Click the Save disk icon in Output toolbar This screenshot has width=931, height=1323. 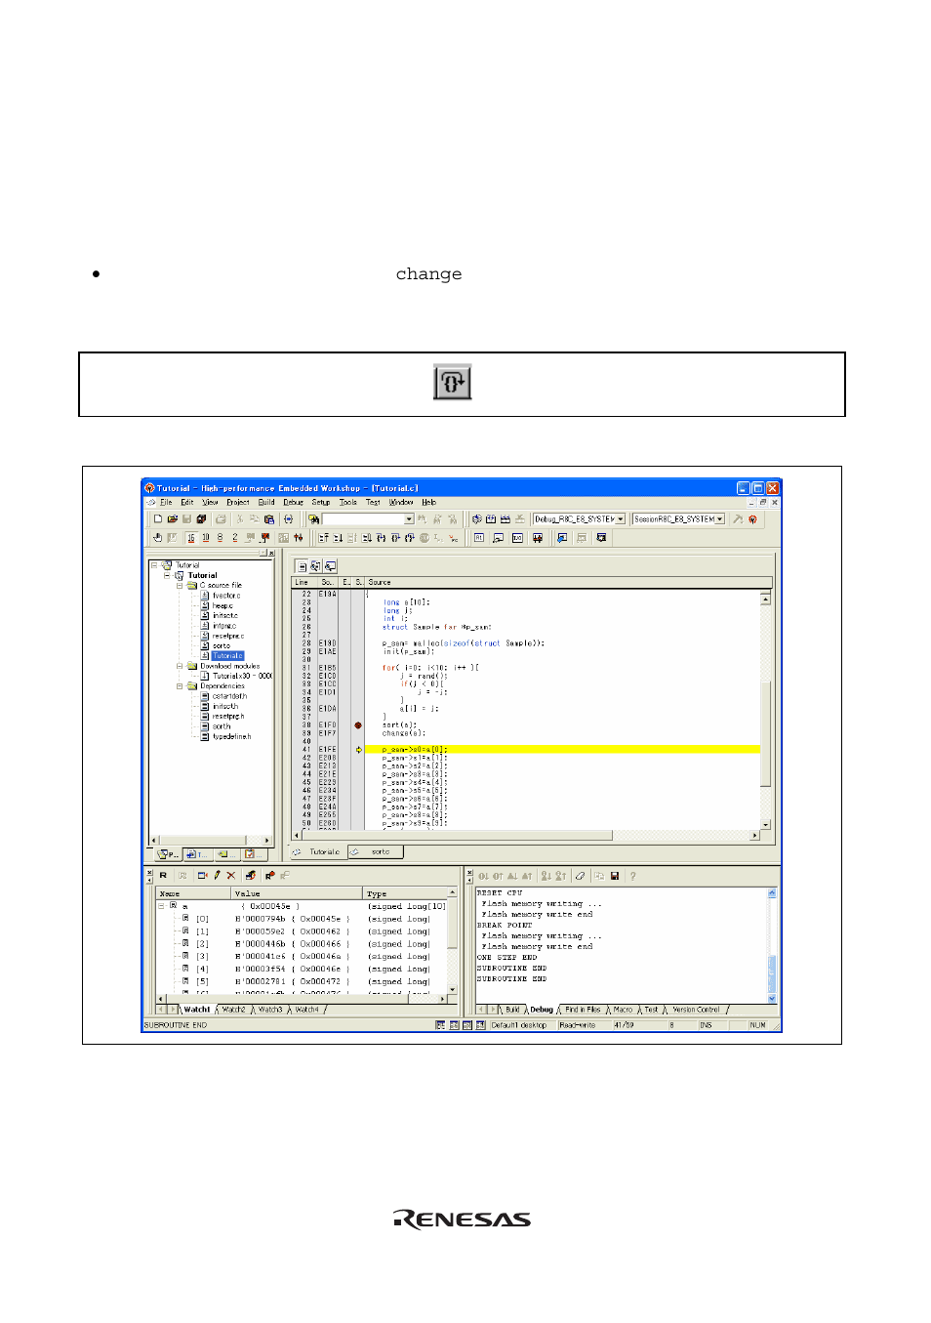615,876
